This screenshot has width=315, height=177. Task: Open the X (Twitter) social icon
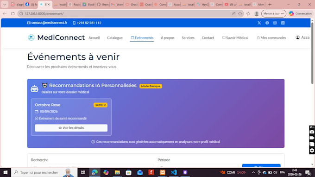click(x=259, y=23)
